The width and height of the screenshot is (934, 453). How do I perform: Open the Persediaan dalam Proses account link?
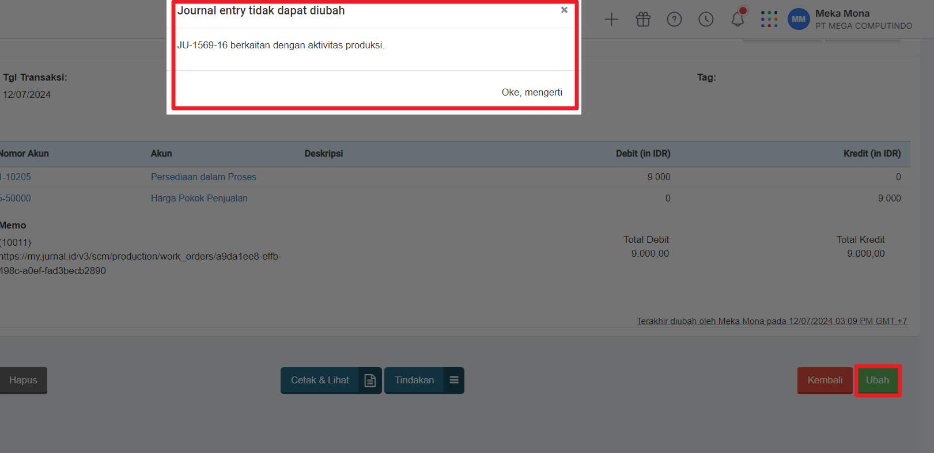click(203, 177)
